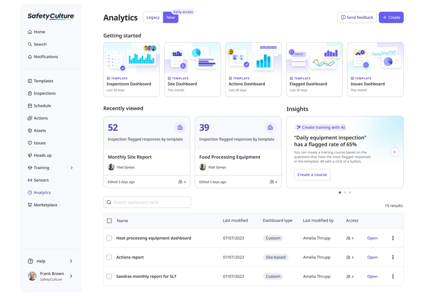Click the Search dashboard name field
This screenshot has height=297, width=446.
click(147, 202)
